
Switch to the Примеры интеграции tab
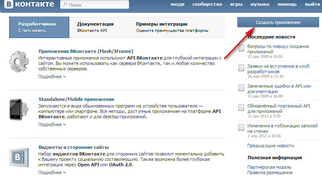point(176,27)
